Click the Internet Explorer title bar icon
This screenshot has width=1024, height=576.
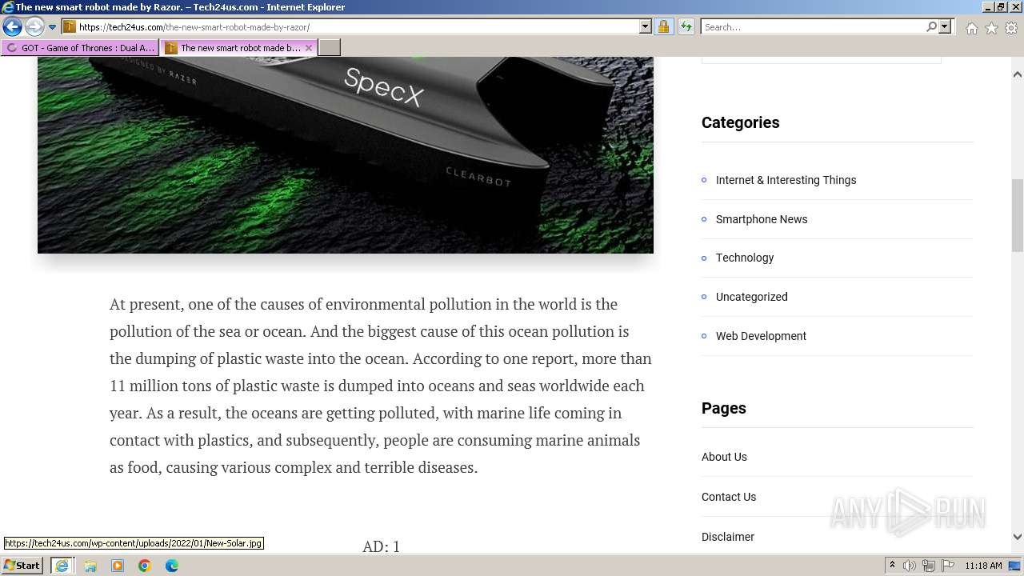8,7
